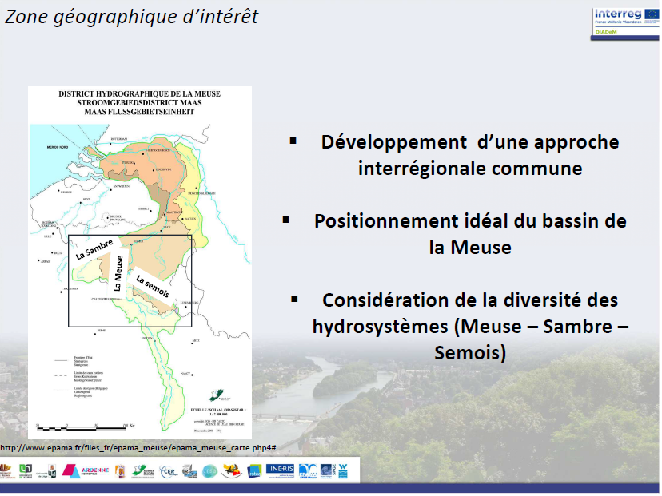Click the green DIADeM project label
The height and width of the screenshot is (496, 662).
click(x=607, y=33)
